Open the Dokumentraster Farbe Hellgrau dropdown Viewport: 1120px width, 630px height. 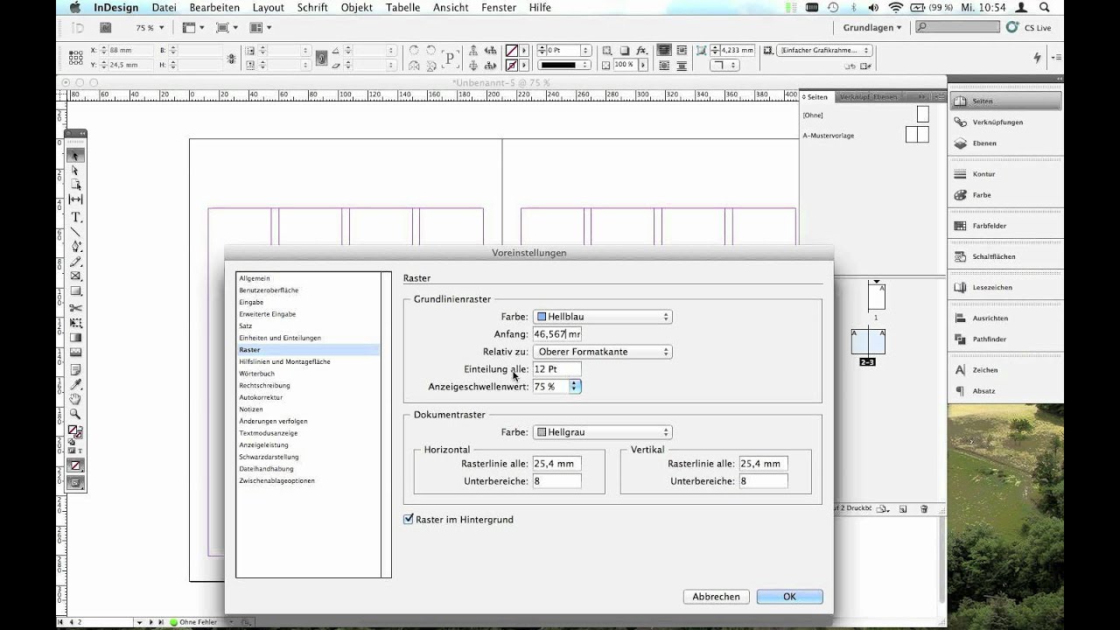click(x=603, y=432)
